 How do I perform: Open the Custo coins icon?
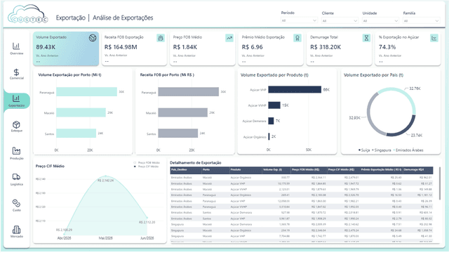click(16, 203)
